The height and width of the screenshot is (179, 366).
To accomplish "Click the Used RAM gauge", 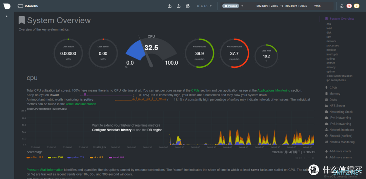I will [266, 56].
